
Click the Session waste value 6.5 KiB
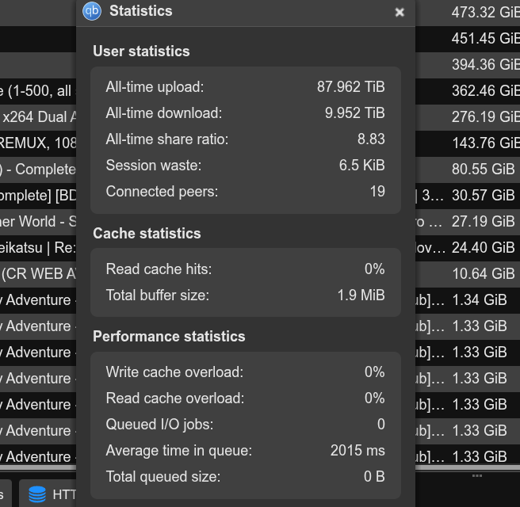361,165
